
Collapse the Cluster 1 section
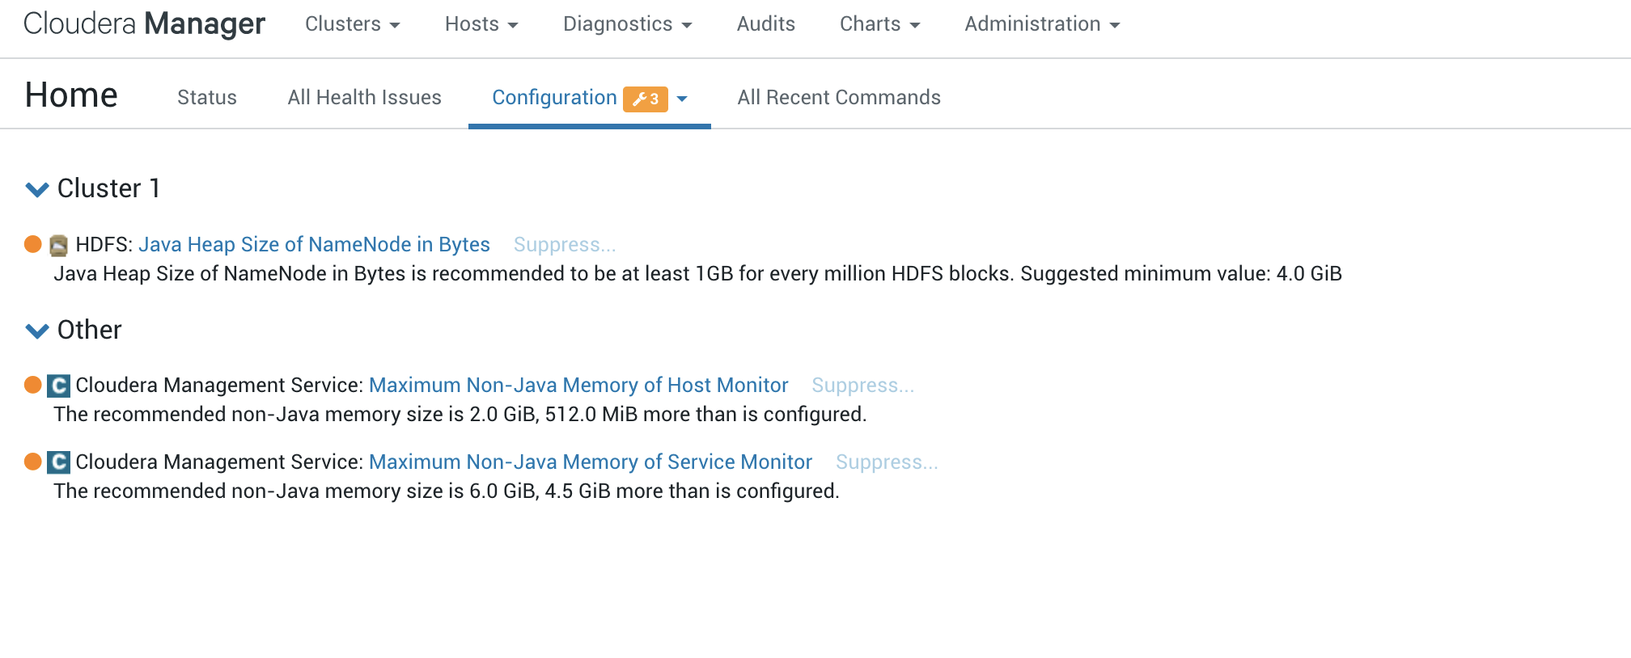[37, 189]
